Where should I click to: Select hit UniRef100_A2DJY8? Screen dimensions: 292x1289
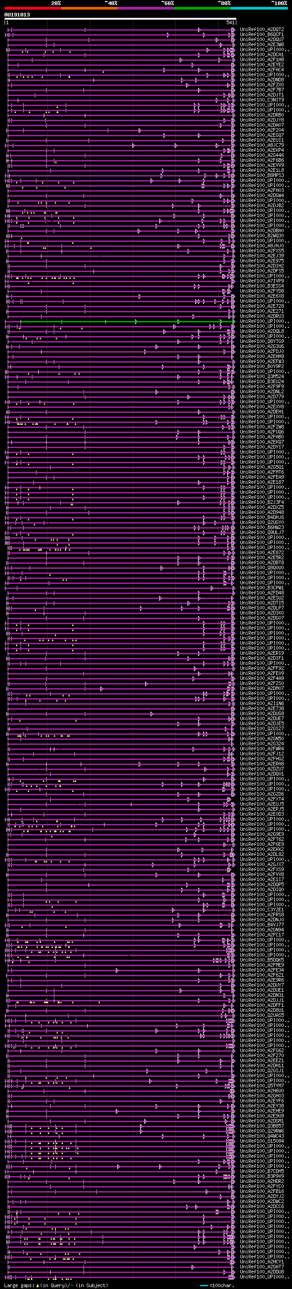(262, 120)
